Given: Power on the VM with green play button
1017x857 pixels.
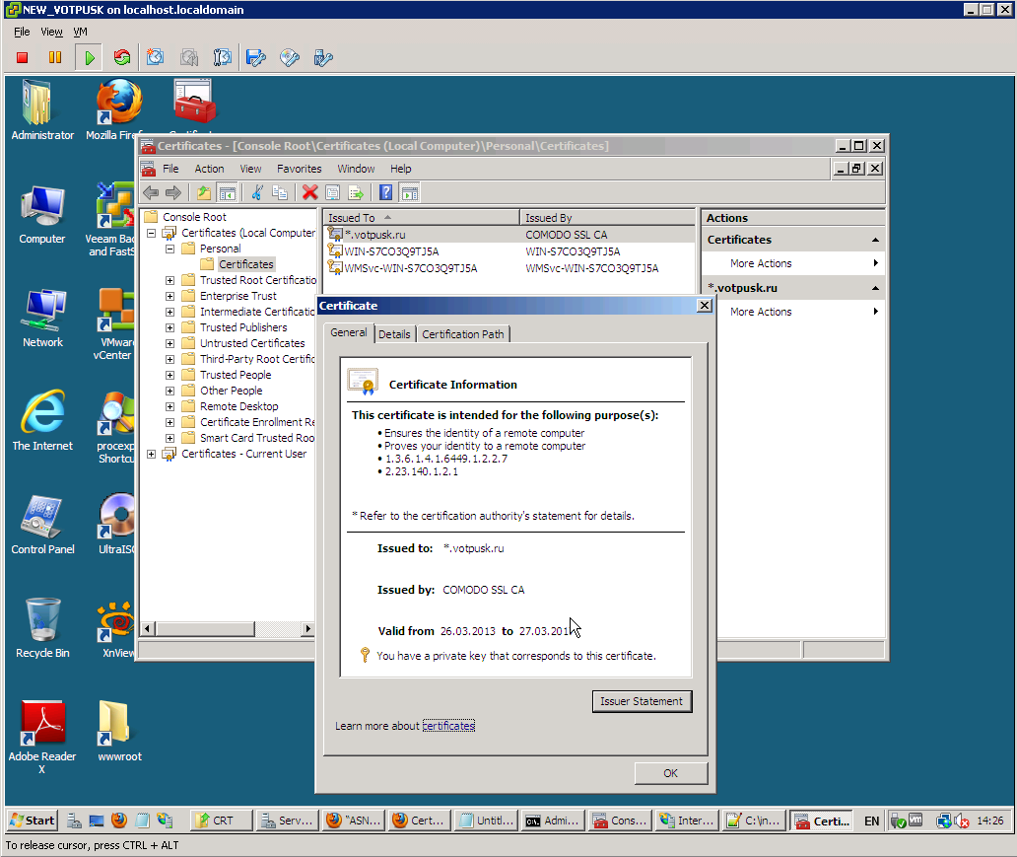Looking at the screenshot, I should pyautogui.click(x=89, y=58).
